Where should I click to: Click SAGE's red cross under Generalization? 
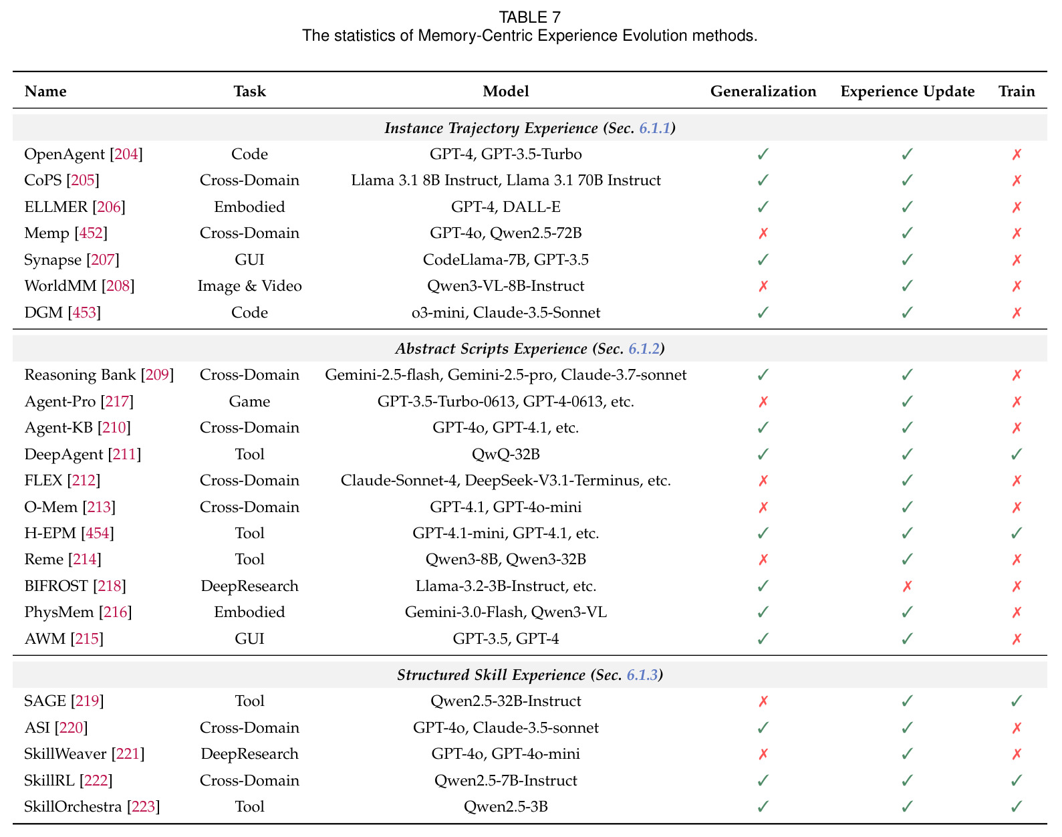pos(763,701)
